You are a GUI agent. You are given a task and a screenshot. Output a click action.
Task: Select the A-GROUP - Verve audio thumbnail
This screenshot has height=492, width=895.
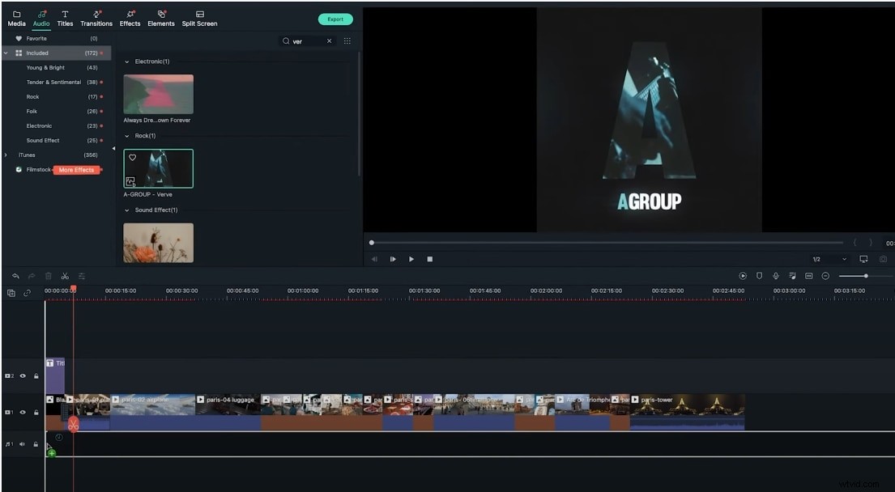[158, 168]
